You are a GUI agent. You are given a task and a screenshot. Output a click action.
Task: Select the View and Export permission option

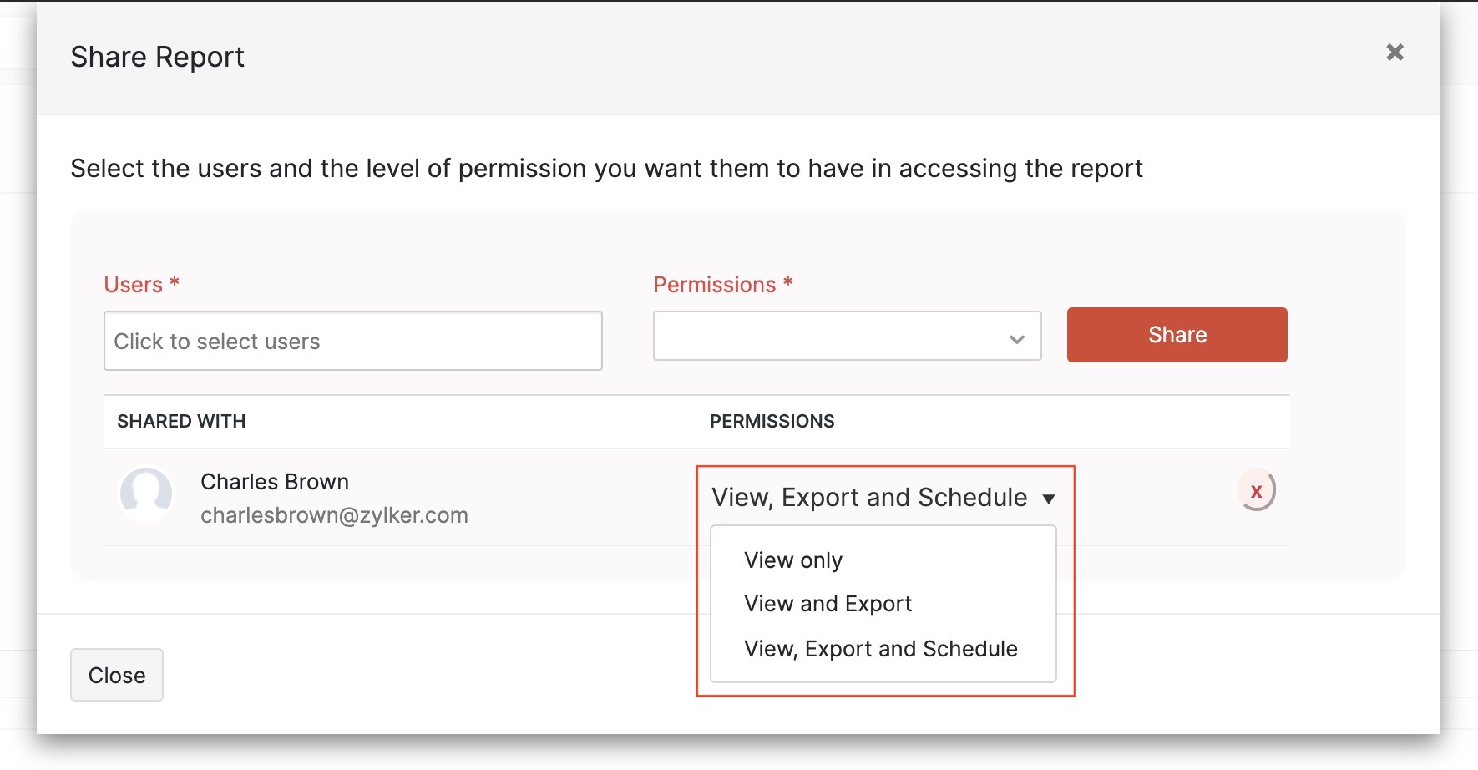[x=828, y=603]
